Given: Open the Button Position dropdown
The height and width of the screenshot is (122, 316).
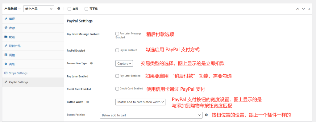Looking at the screenshot, I should [151, 115].
